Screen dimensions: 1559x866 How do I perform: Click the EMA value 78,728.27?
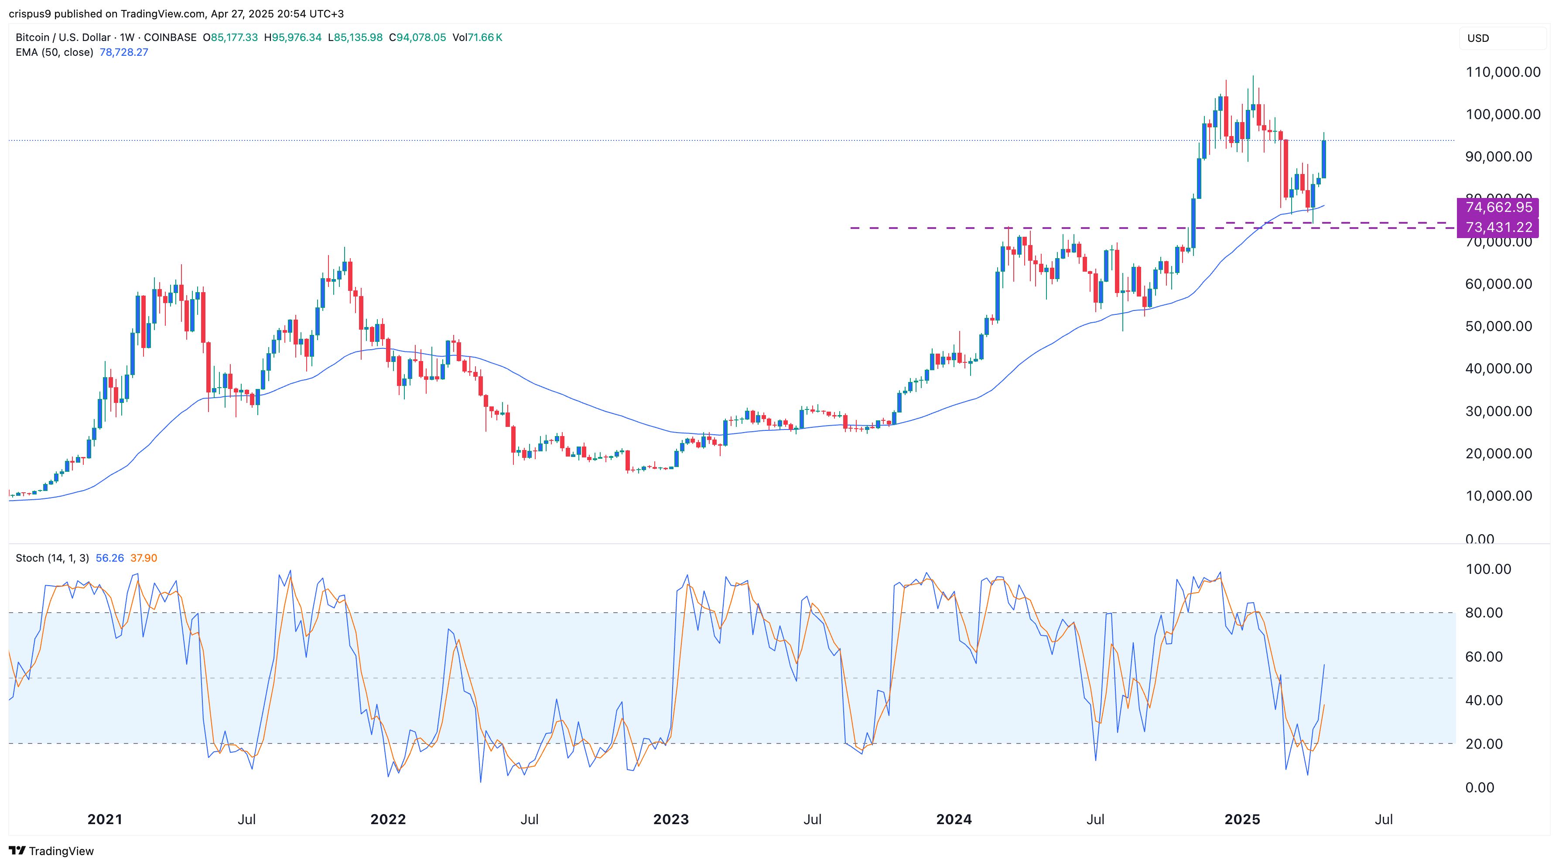point(123,52)
